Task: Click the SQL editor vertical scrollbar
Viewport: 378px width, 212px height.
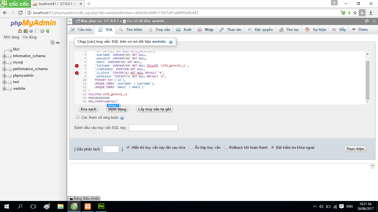Action: 367,80
